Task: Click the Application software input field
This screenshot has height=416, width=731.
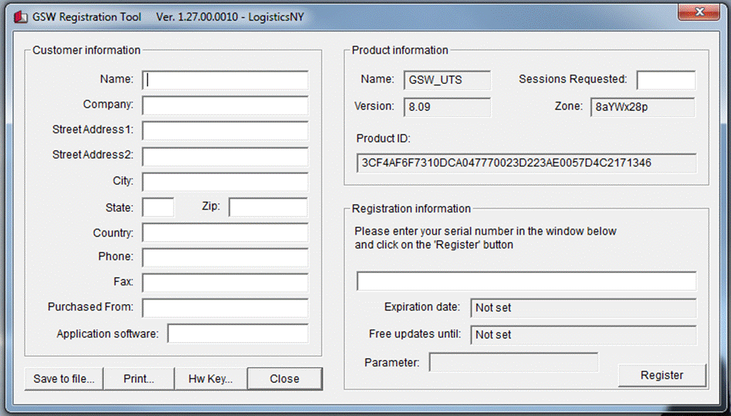Action: tap(238, 333)
